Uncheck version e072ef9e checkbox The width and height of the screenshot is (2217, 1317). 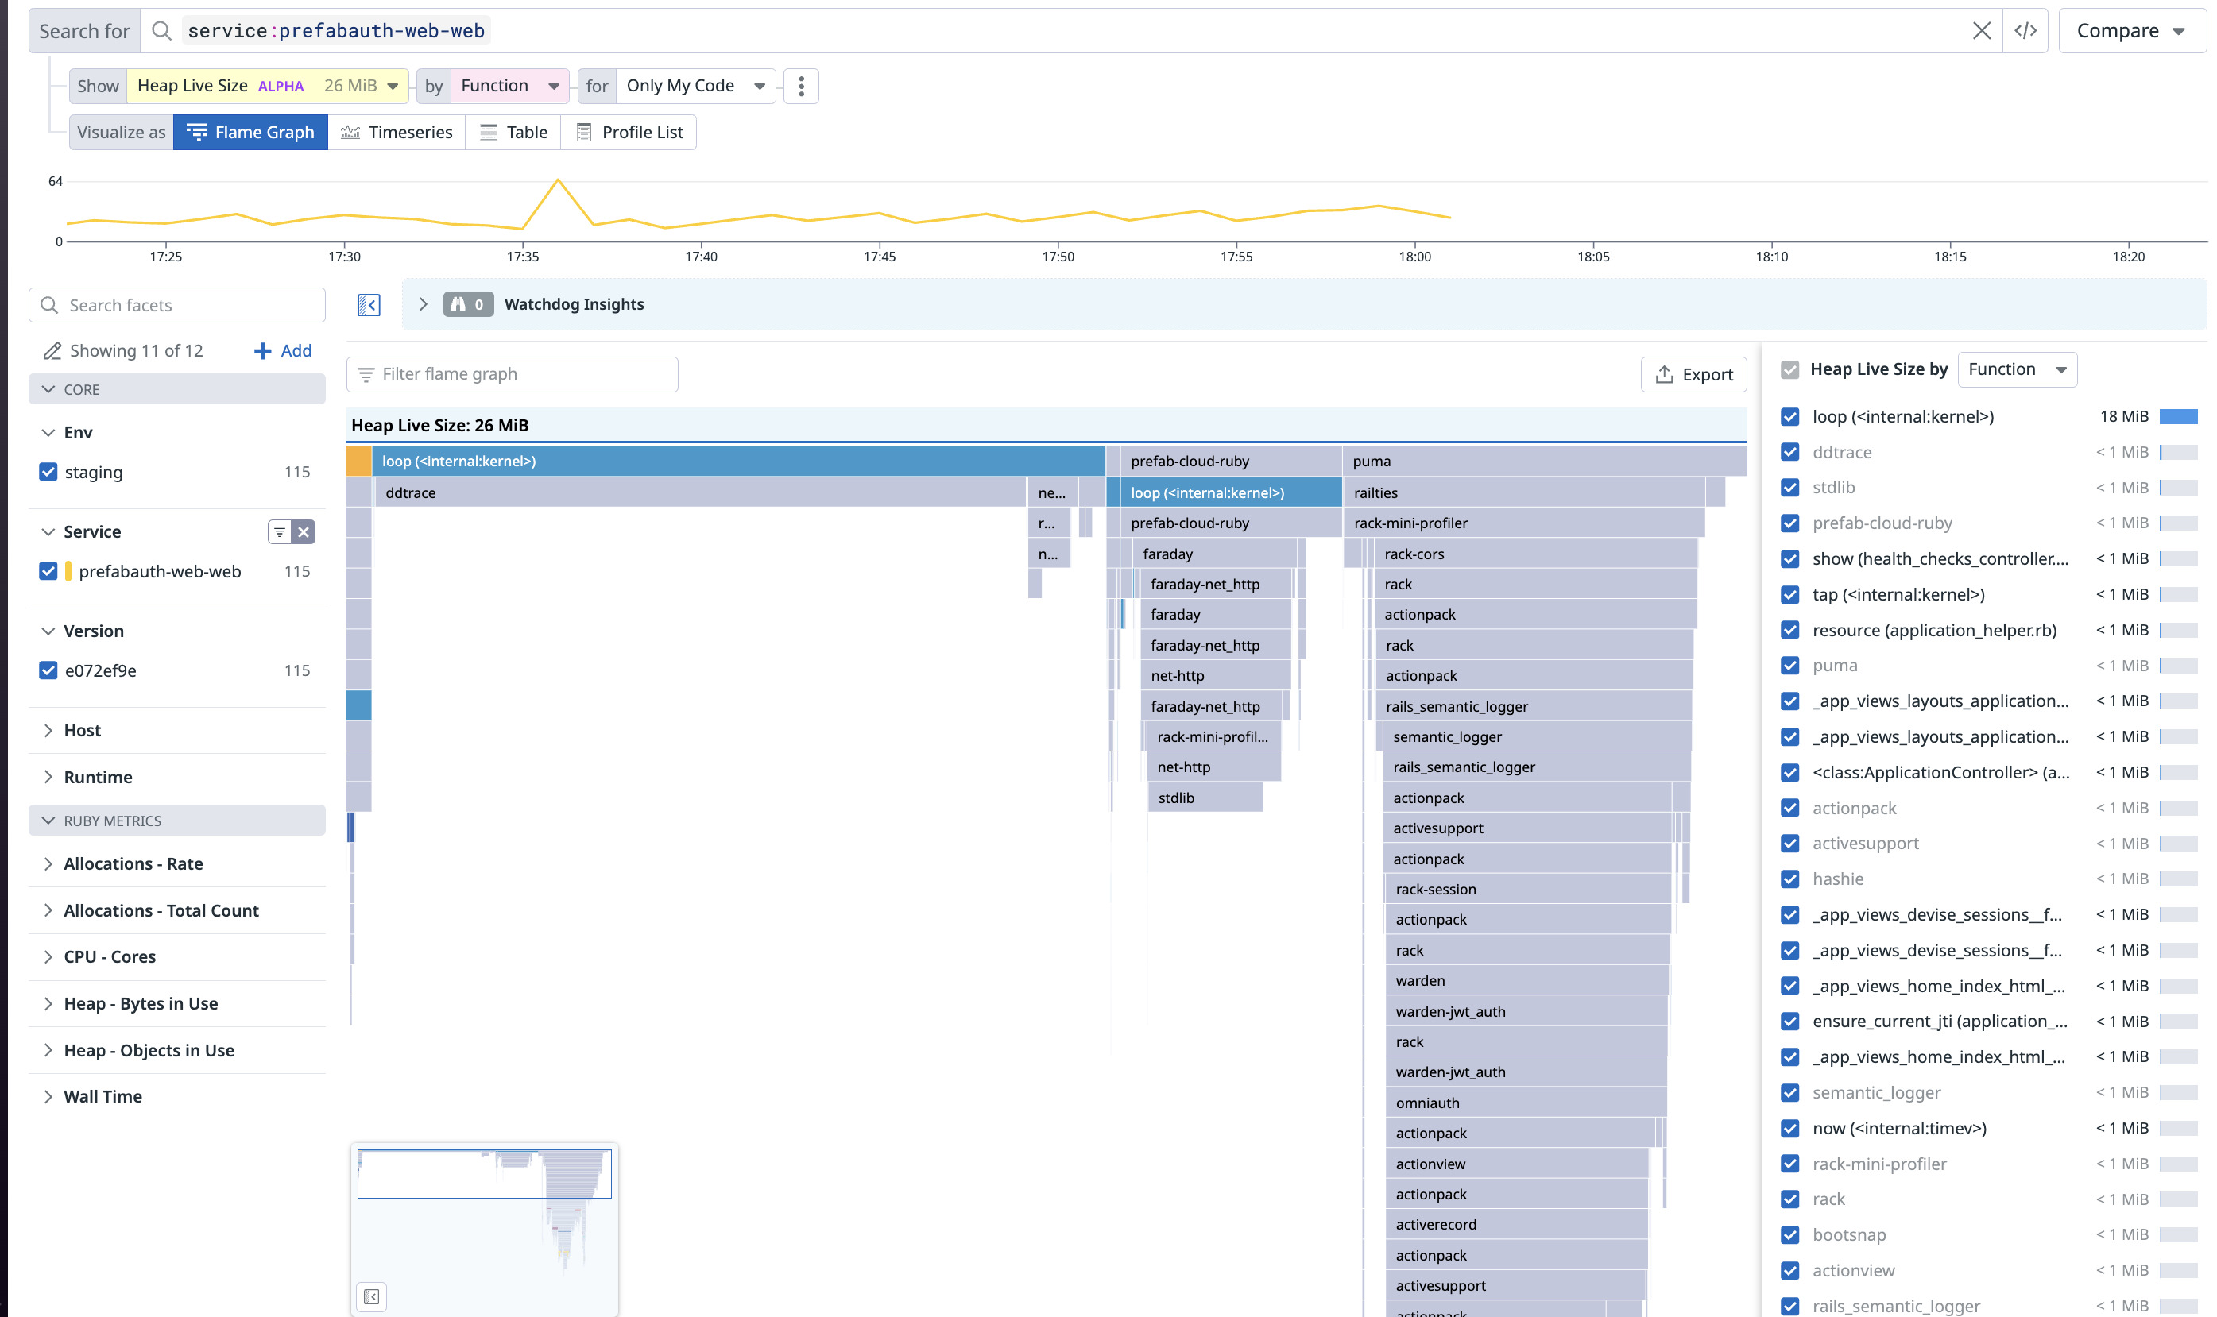pos(48,671)
